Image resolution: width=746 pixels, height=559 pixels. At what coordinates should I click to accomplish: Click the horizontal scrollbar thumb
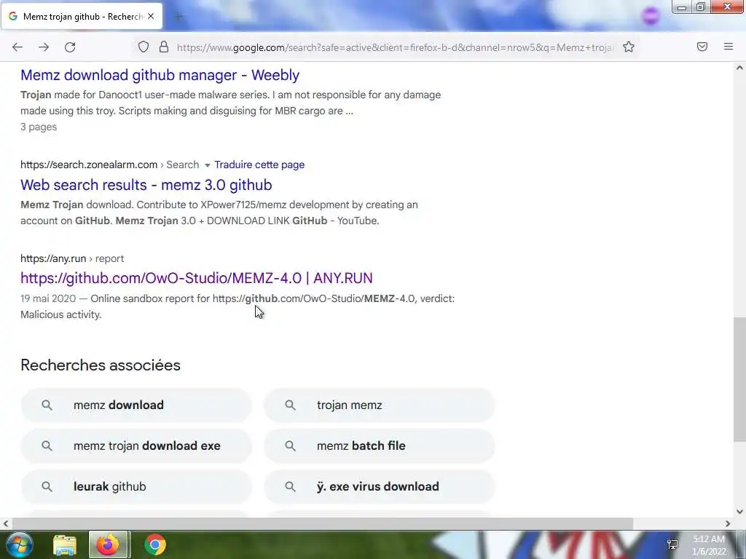pyautogui.click(x=321, y=523)
